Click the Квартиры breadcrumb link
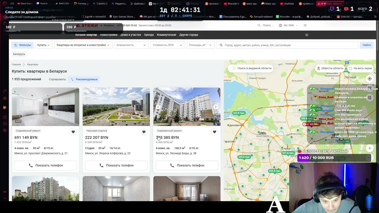Image resolution: width=379 pixels, height=213 pixels. (x=33, y=64)
